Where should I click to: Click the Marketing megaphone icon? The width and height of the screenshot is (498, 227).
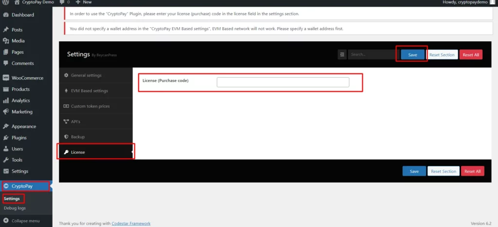click(x=6, y=112)
